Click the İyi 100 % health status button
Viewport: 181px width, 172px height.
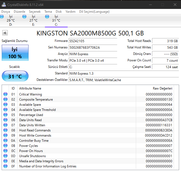(15, 53)
